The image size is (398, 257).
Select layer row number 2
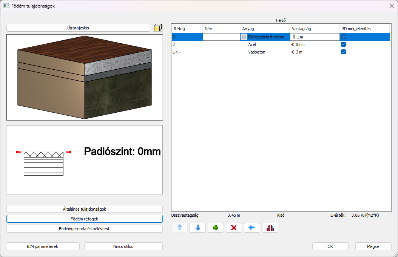pyautogui.click(x=174, y=44)
